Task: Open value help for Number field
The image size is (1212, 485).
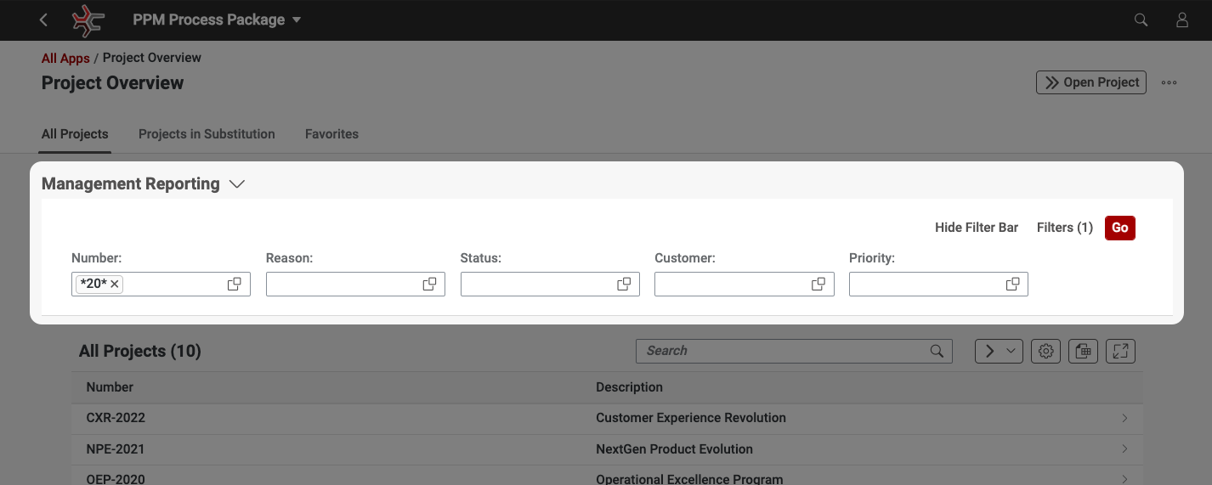Action: click(235, 284)
